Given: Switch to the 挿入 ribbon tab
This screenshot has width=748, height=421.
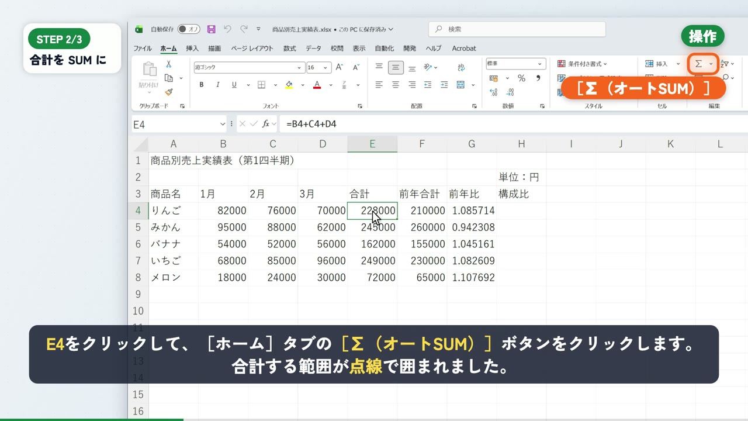Looking at the screenshot, I should click(x=192, y=49).
